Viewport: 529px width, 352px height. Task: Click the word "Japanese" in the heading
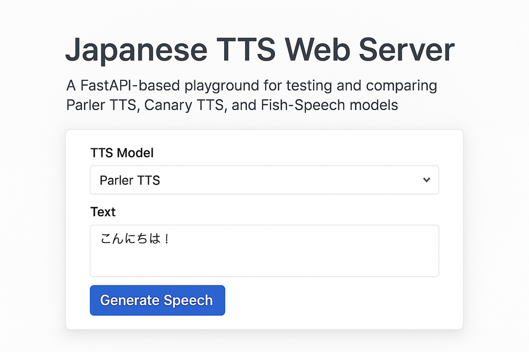point(136,51)
